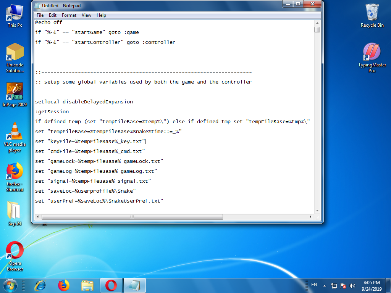Close the Notepad window

pyautogui.click(x=312, y=4)
